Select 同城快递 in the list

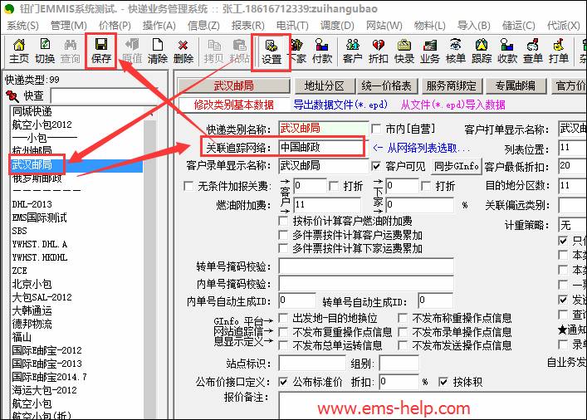coord(32,111)
